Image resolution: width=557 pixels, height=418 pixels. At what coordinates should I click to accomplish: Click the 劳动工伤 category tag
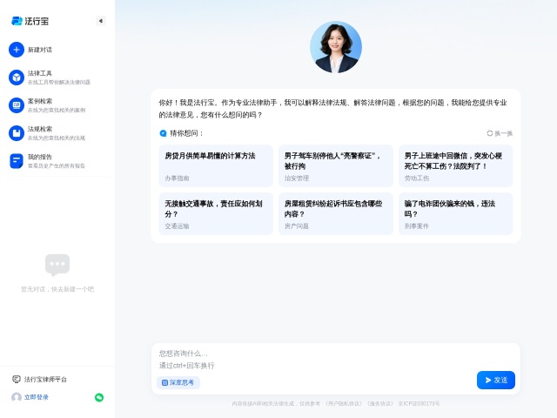[417, 178]
